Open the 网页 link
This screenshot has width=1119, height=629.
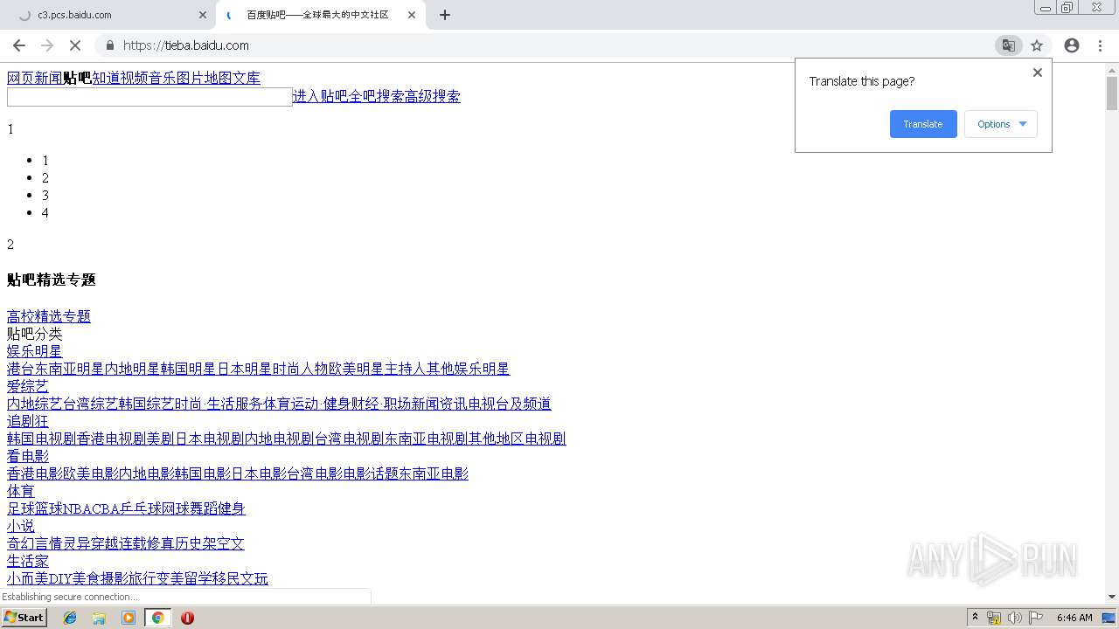click(x=21, y=78)
